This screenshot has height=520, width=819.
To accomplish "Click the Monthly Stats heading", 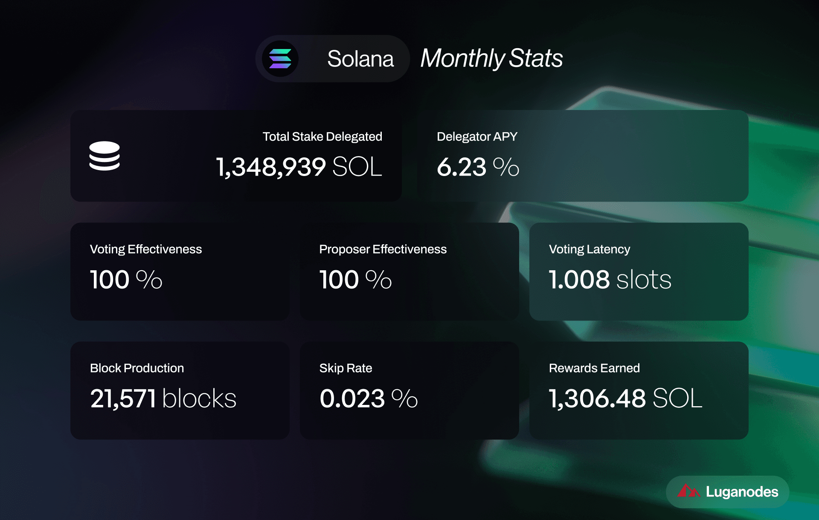I will [491, 58].
